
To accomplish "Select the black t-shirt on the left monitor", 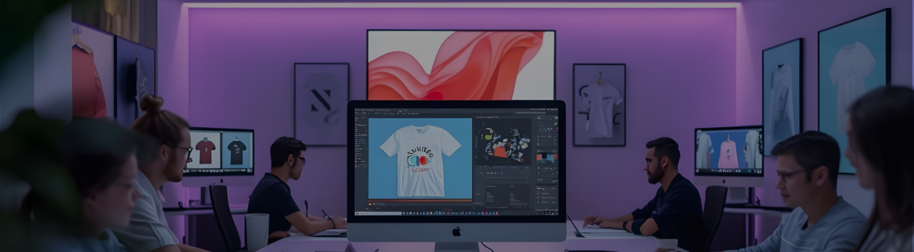I will click(236, 152).
